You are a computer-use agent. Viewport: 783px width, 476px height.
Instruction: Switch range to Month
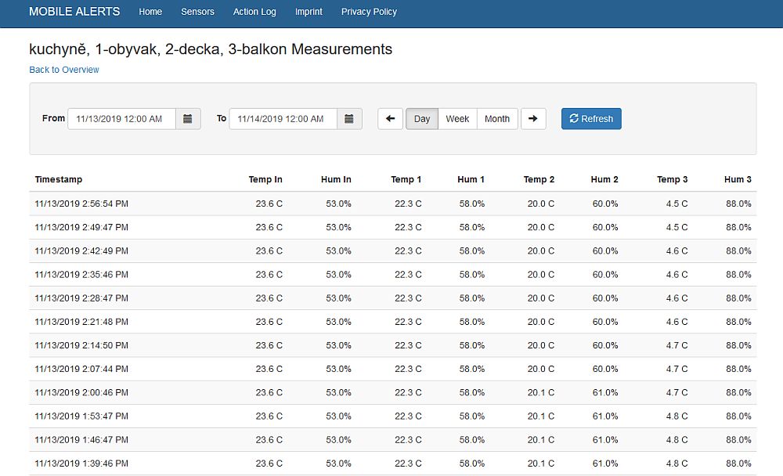tap(497, 119)
